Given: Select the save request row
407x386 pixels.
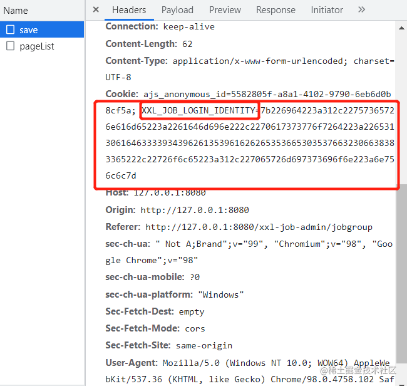Looking at the screenshot, I should 42,29.
